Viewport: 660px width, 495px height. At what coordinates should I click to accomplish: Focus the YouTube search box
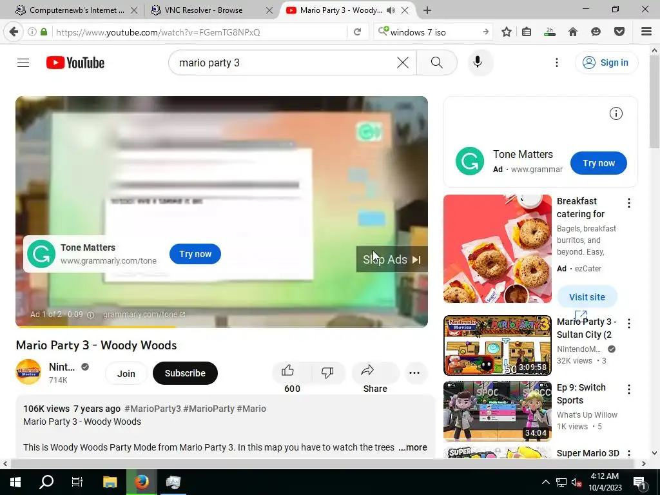(286, 63)
